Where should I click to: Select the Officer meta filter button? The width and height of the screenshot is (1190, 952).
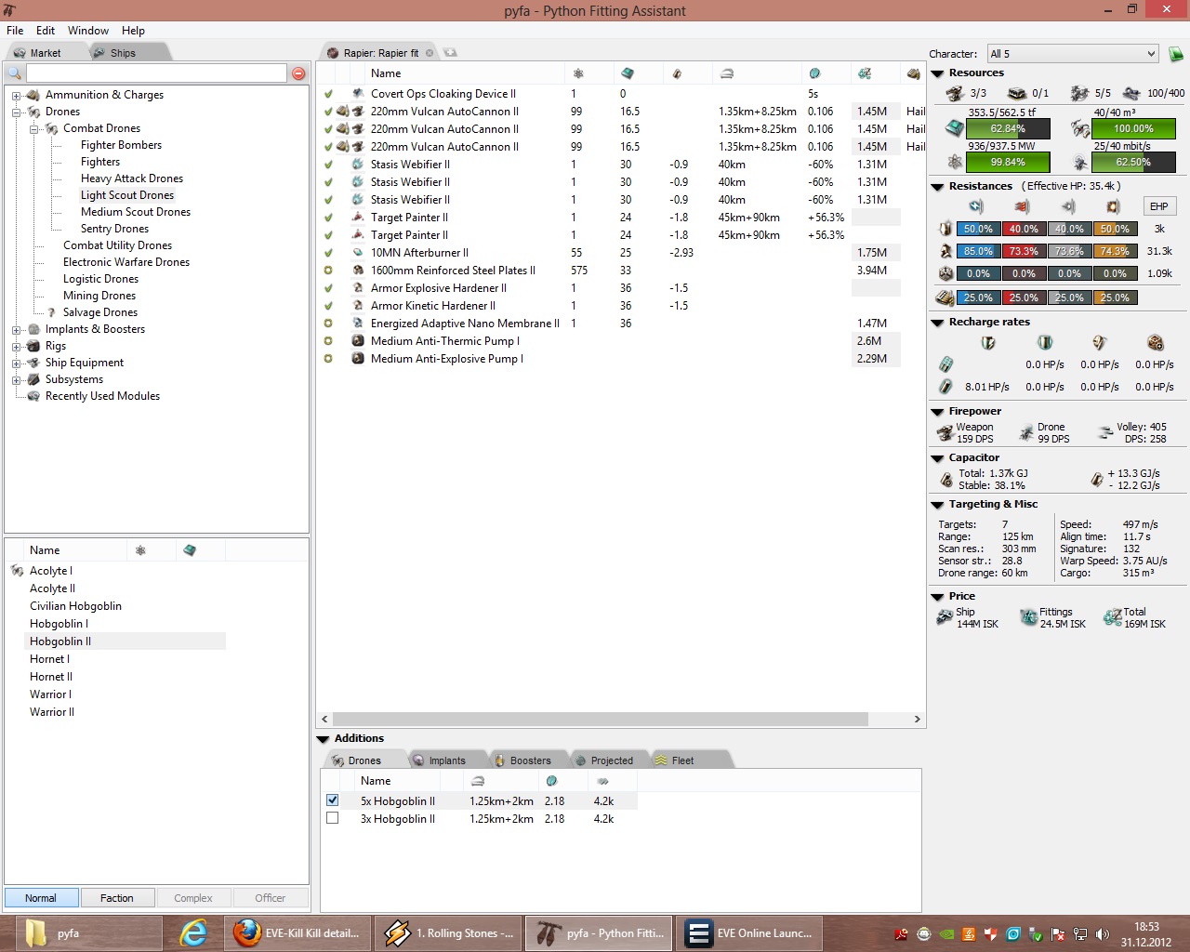pos(270,898)
